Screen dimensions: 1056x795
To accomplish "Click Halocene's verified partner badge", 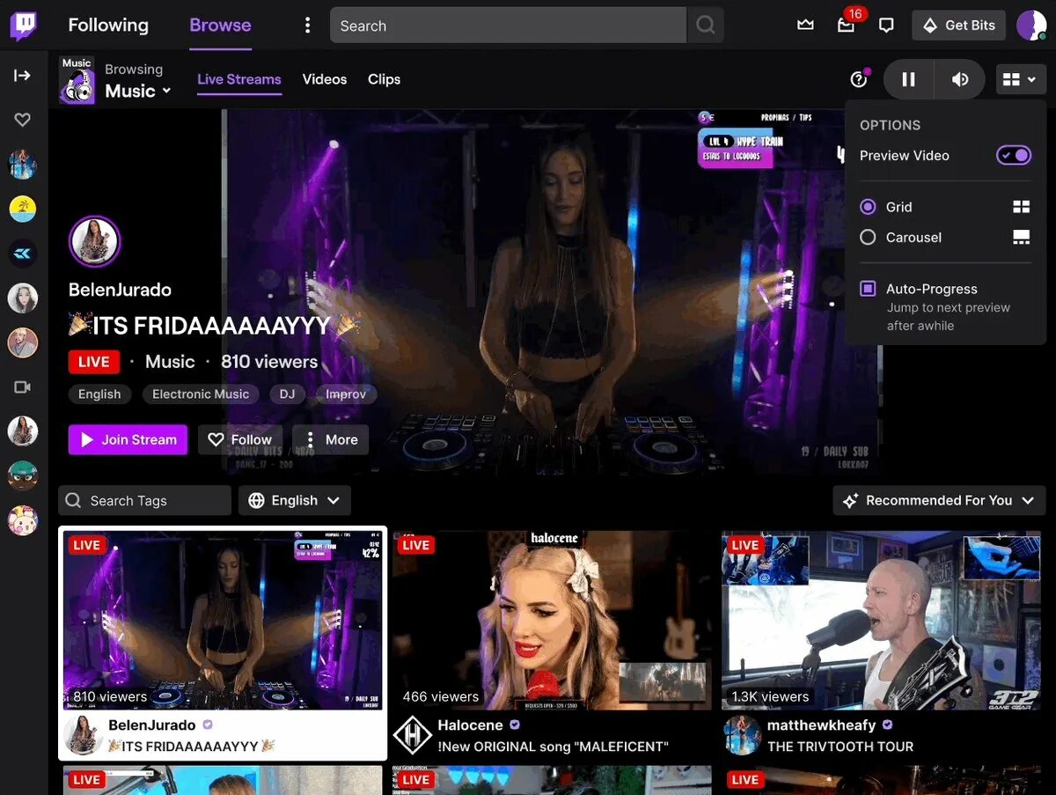I will pos(515,725).
